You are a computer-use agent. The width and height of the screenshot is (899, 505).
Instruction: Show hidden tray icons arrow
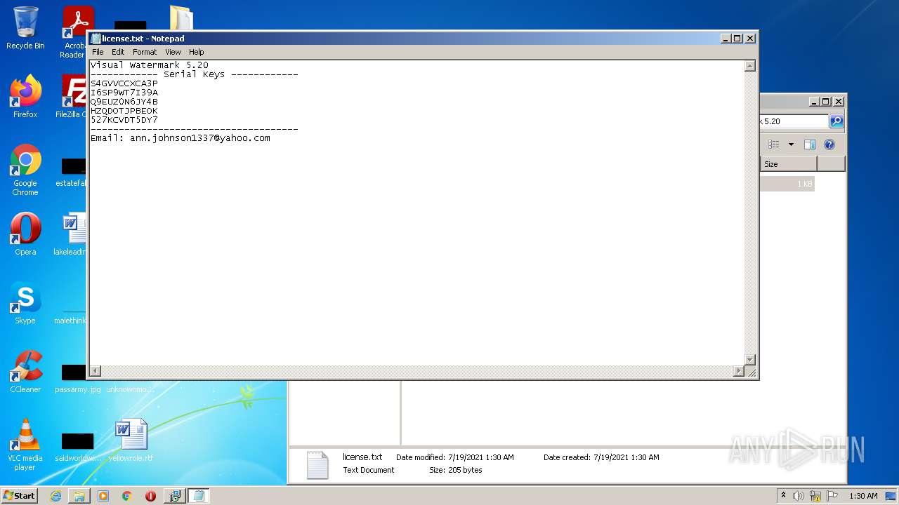[783, 496]
